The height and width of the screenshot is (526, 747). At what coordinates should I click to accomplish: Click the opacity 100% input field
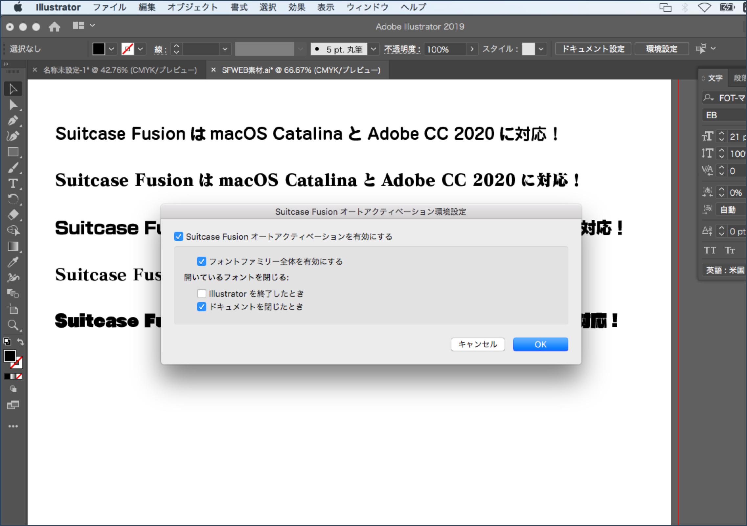[445, 49]
